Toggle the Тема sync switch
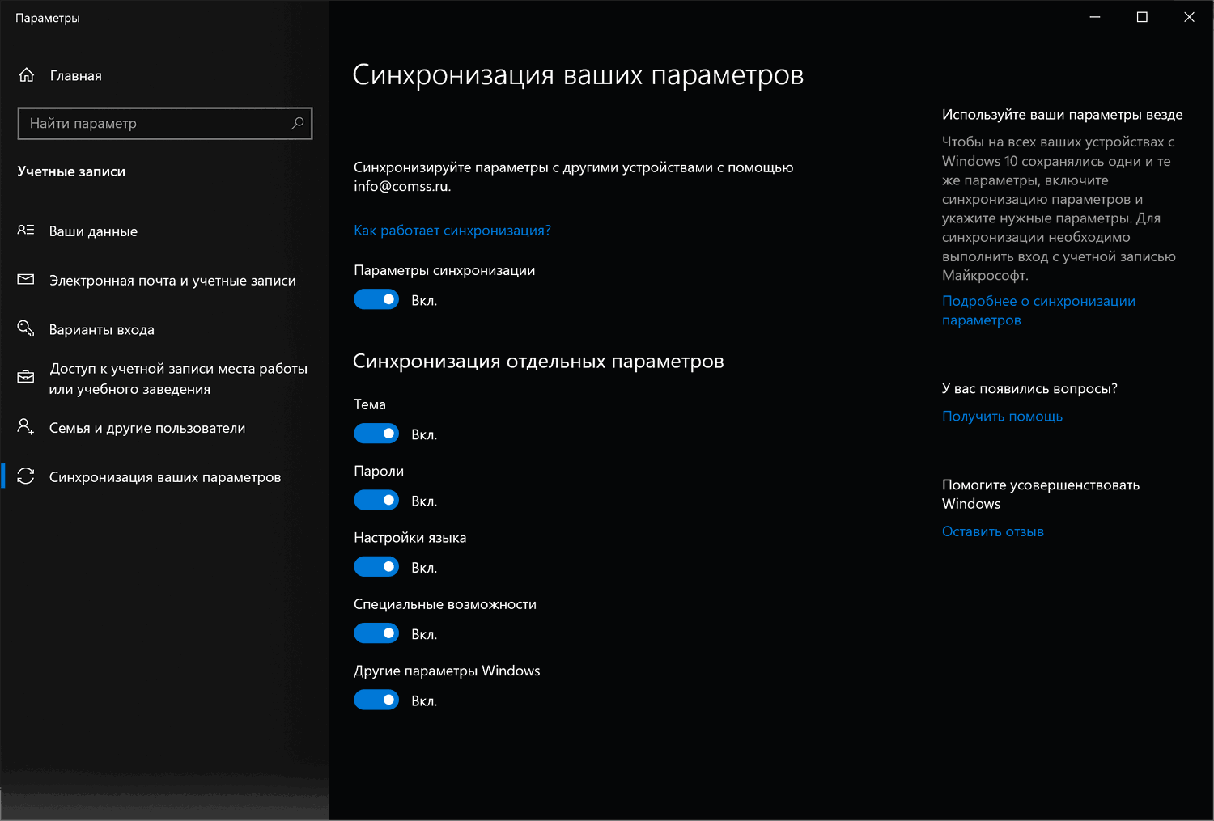 [x=376, y=434]
